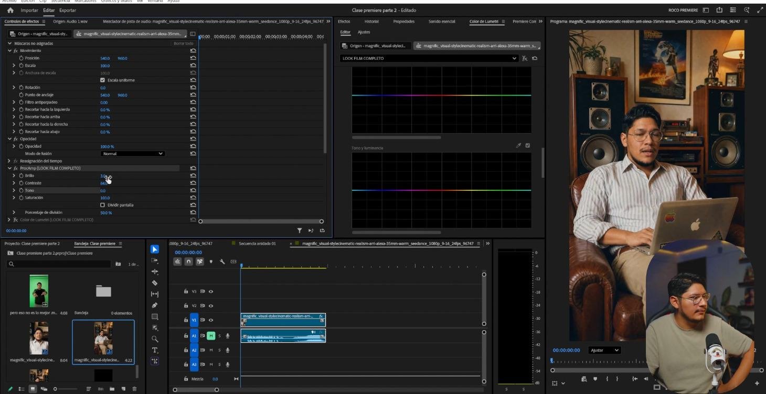Toggle the Escala uniforme checkbox

[102, 80]
